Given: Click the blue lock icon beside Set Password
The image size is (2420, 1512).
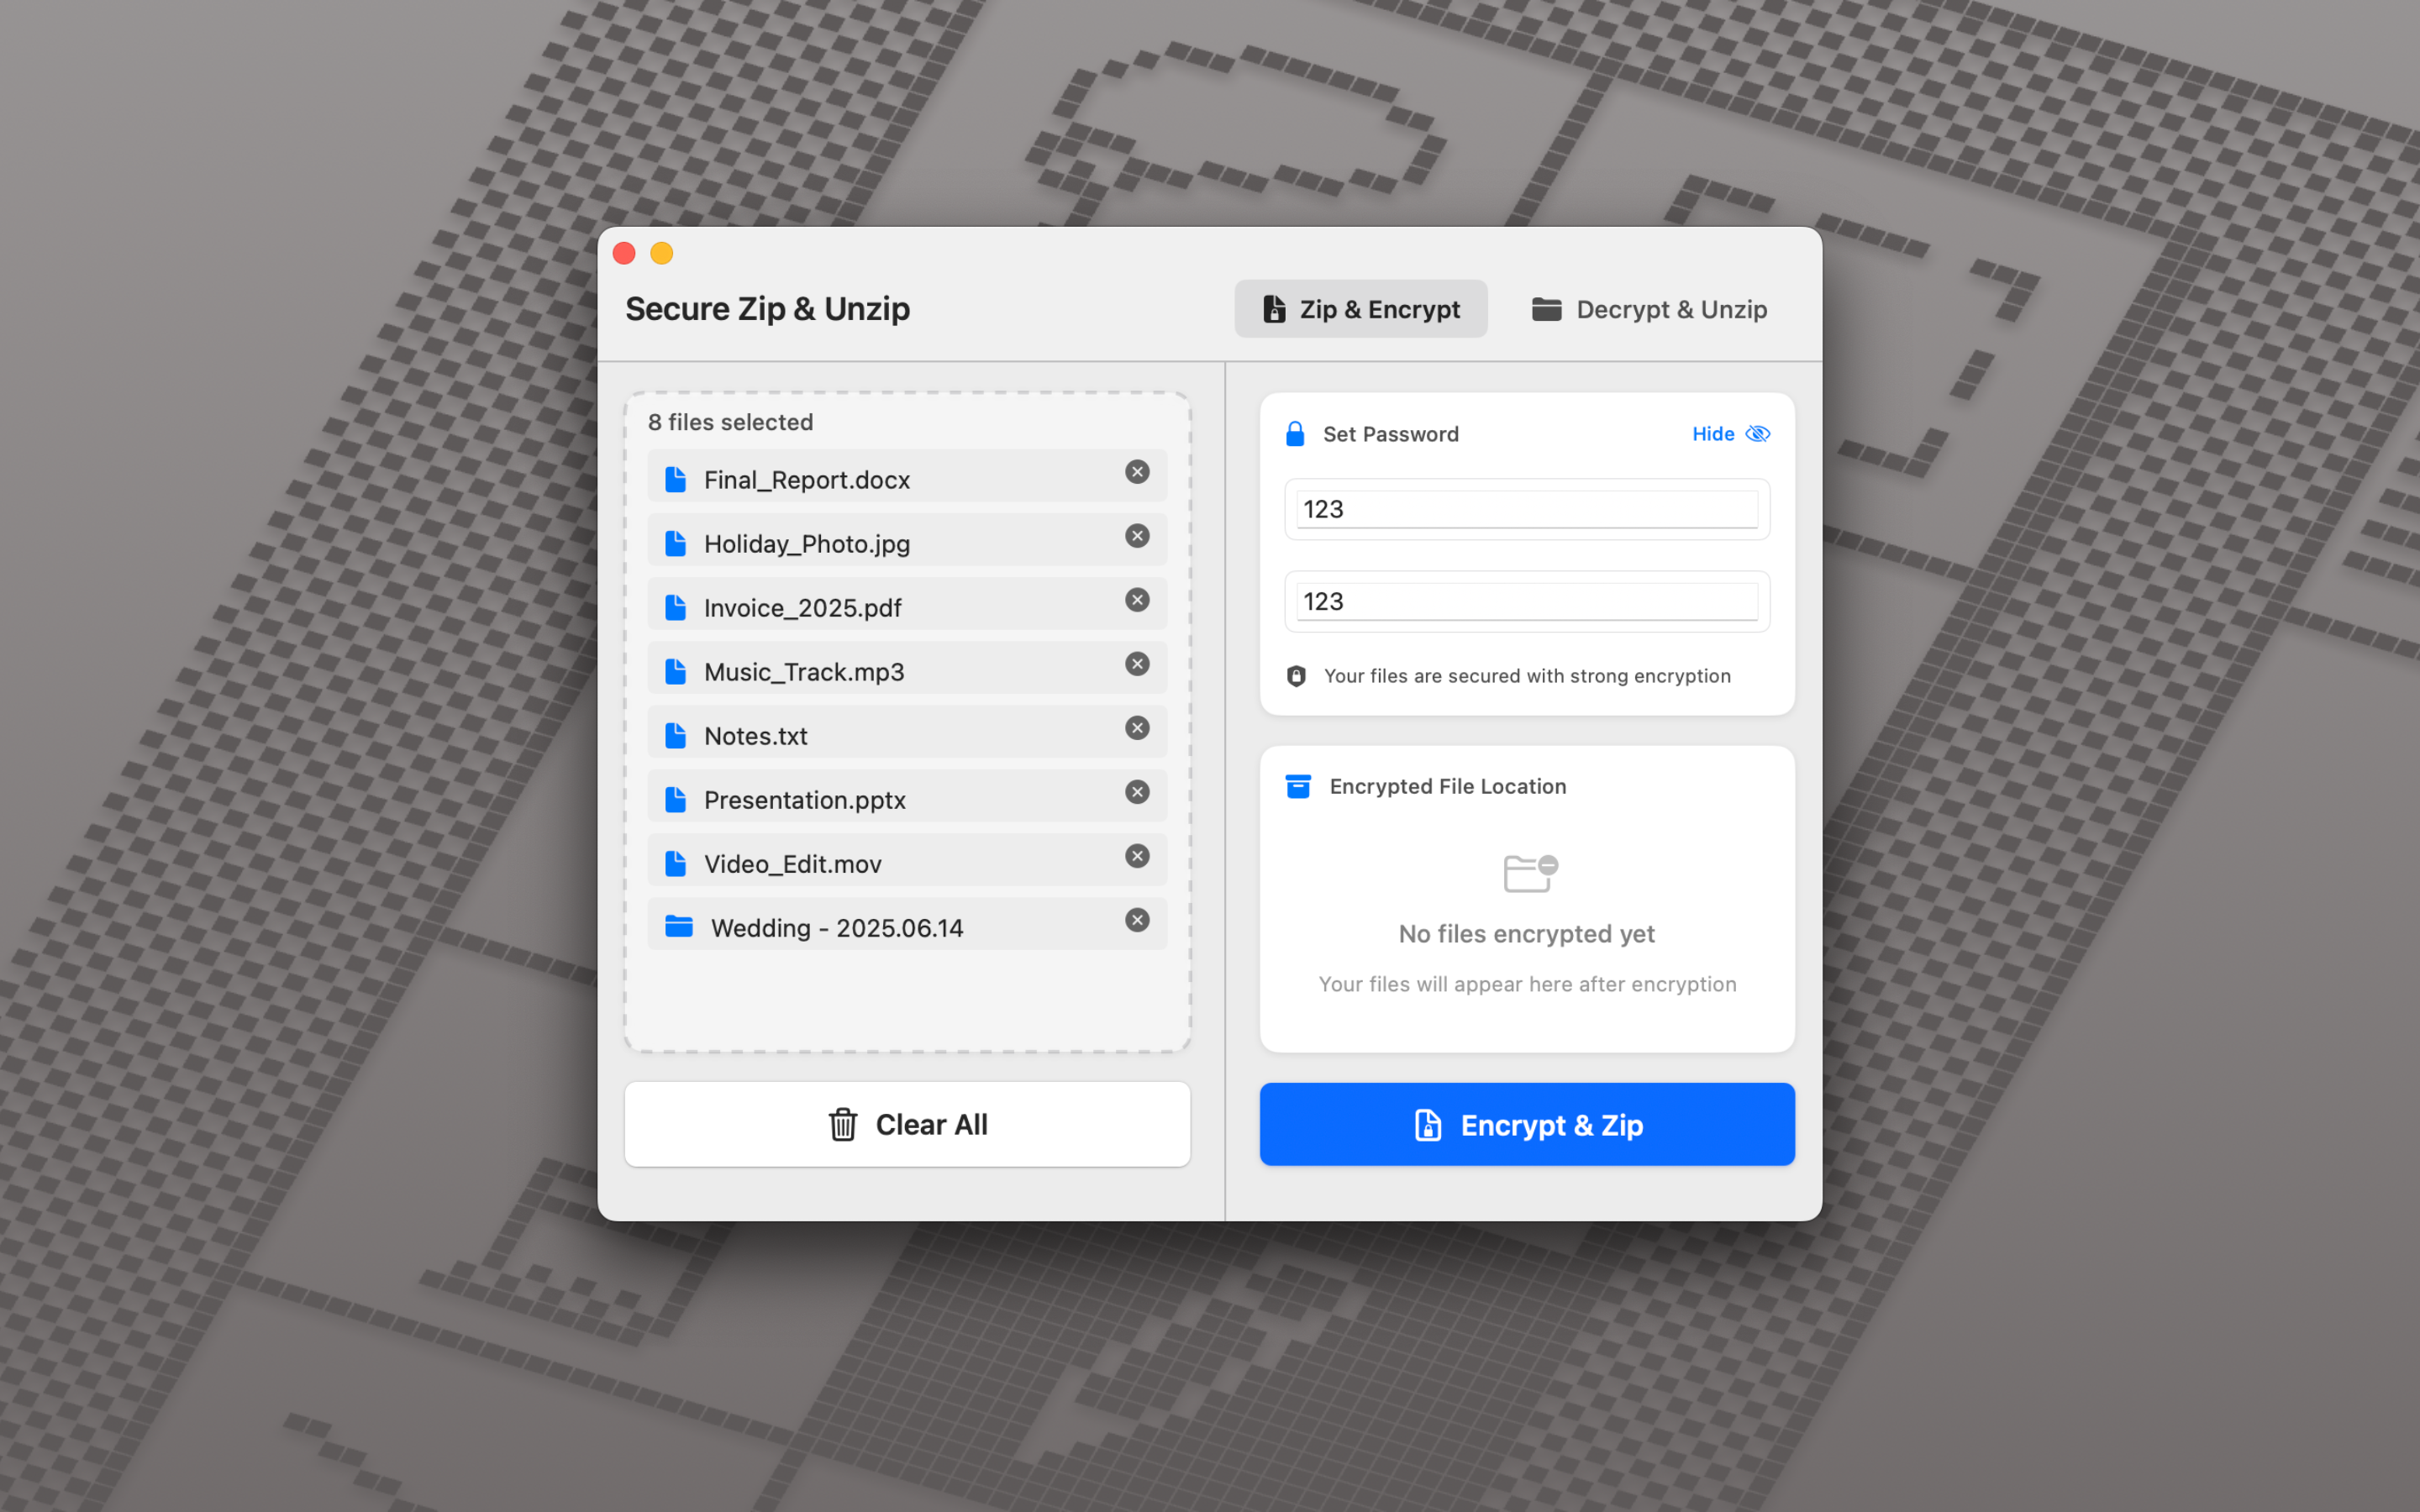Looking at the screenshot, I should coord(1295,434).
